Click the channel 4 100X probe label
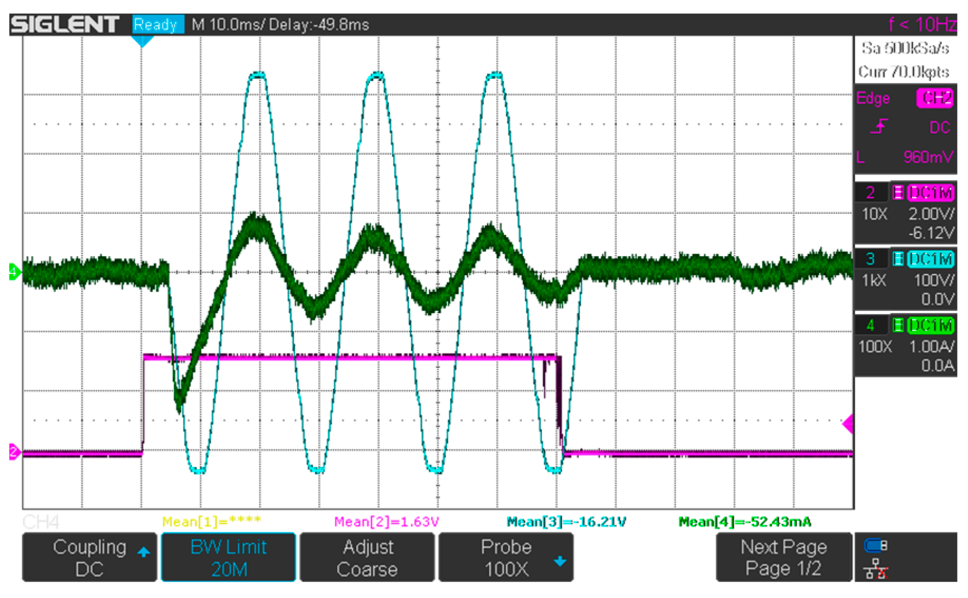The width and height of the screenshot is (968, 598). point(875,346)
